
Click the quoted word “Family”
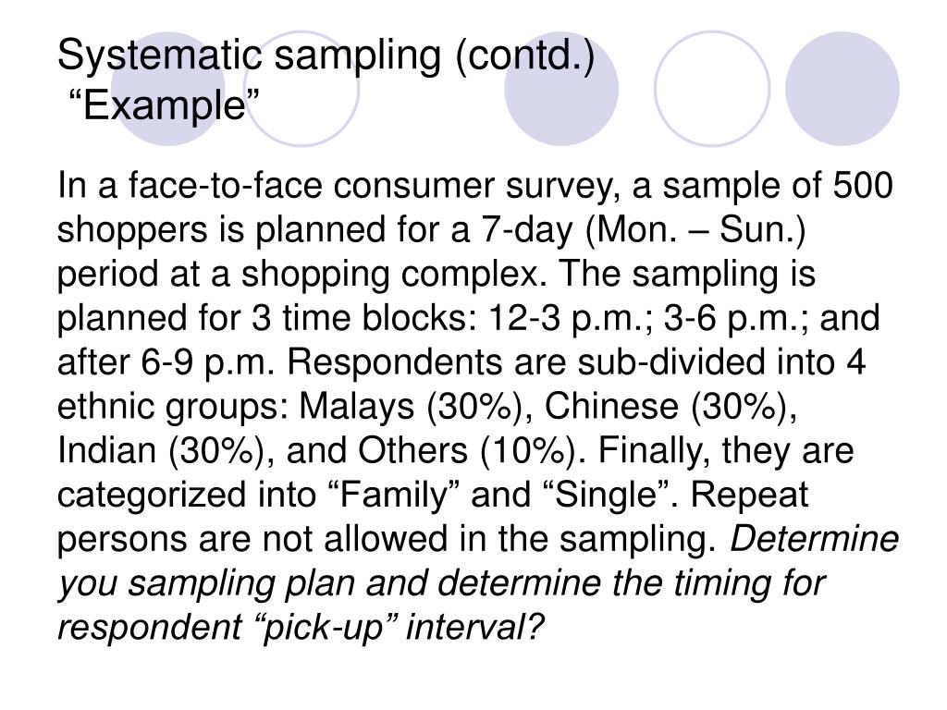click(395, 496)
